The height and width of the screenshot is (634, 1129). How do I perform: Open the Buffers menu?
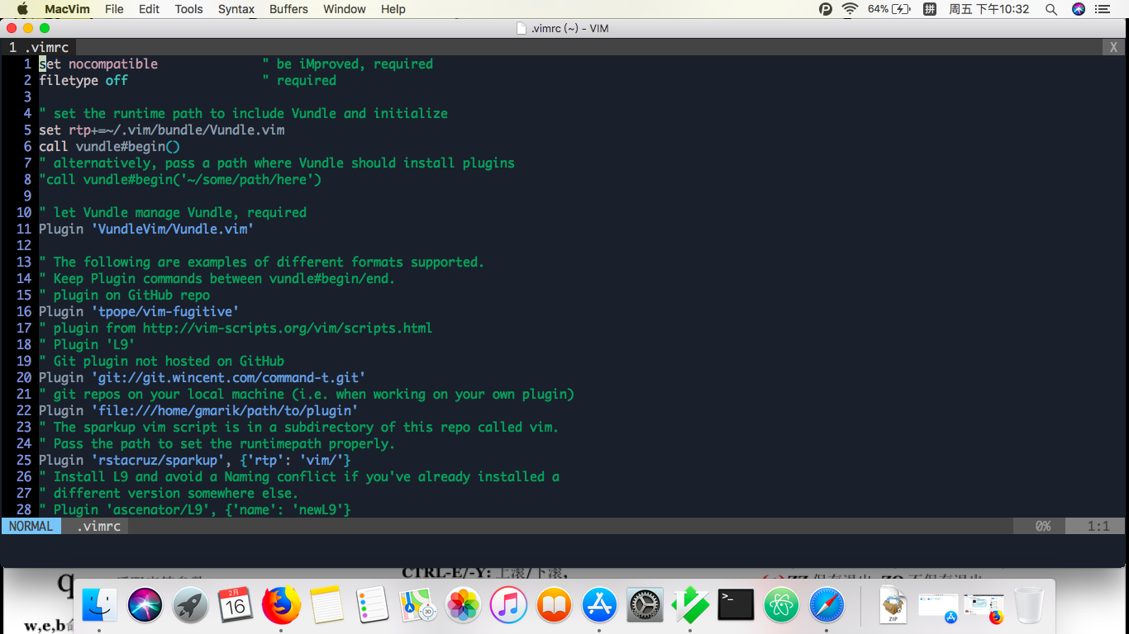288,9
